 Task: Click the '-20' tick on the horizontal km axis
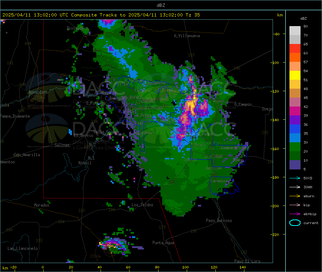tap(13, 267)
